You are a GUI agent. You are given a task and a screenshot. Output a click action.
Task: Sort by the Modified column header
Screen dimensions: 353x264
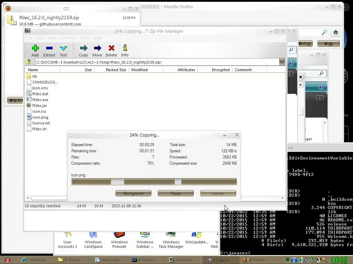tap(146, 70)
